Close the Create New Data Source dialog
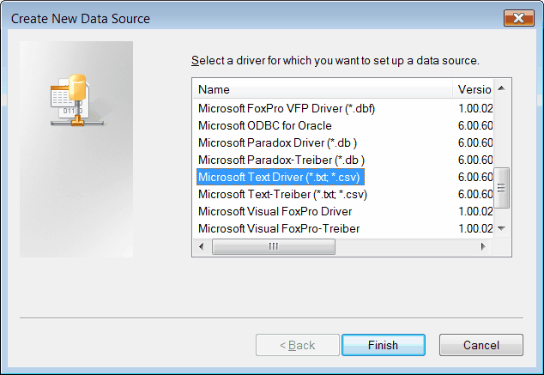 pyautogui.click(x=518, y=18)
